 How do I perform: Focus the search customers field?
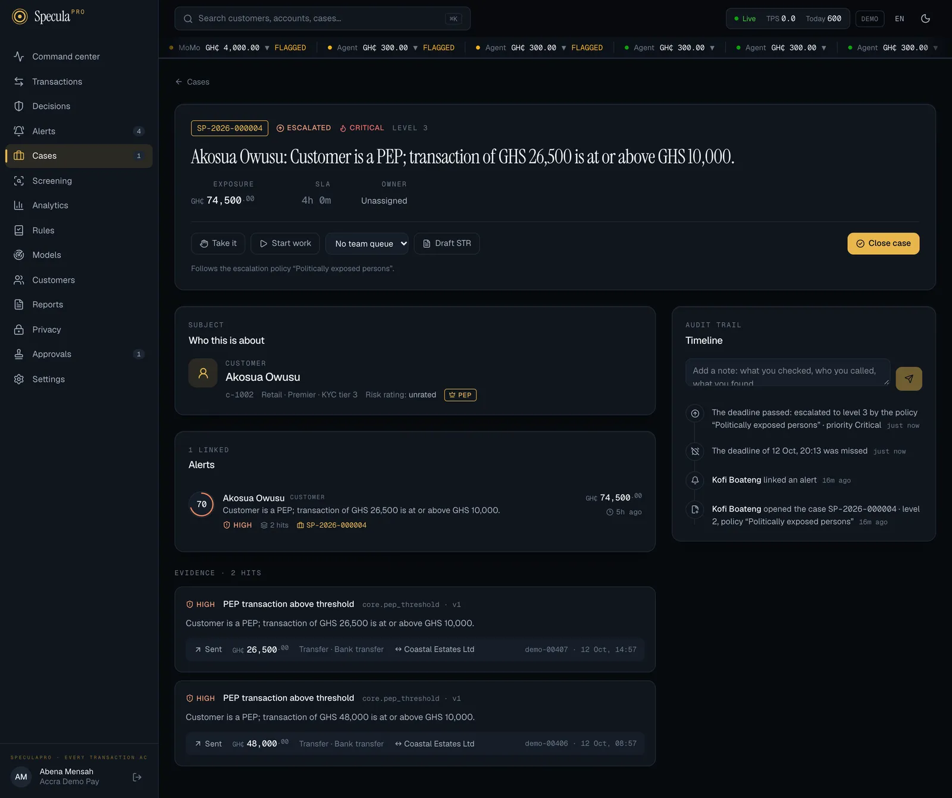[x=322, y=18]
